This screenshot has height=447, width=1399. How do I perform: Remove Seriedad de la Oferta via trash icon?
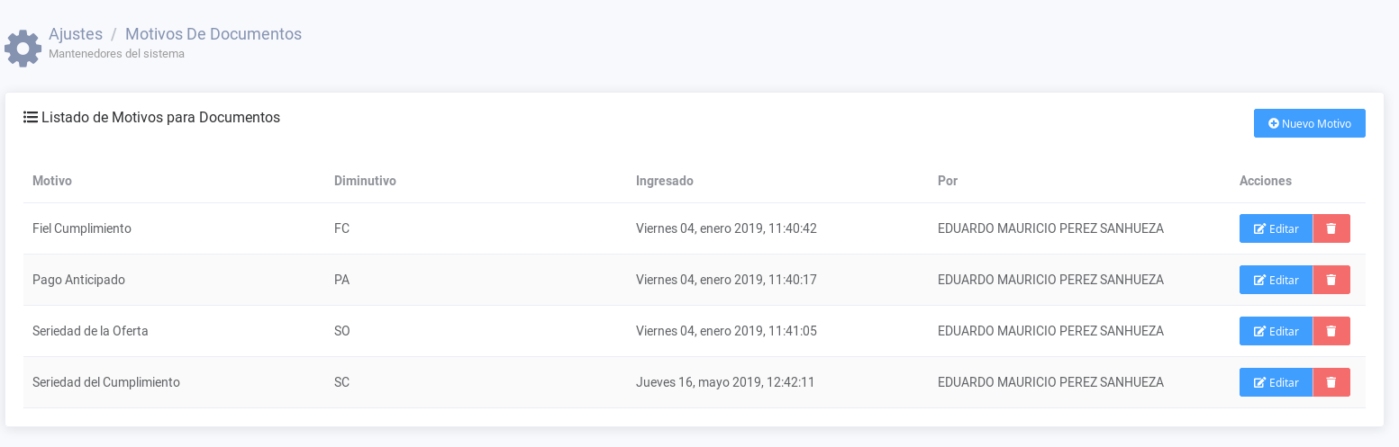click(x=1331, y=331)
